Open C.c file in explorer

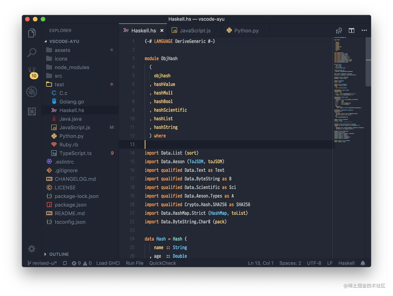tap(80, 93)
